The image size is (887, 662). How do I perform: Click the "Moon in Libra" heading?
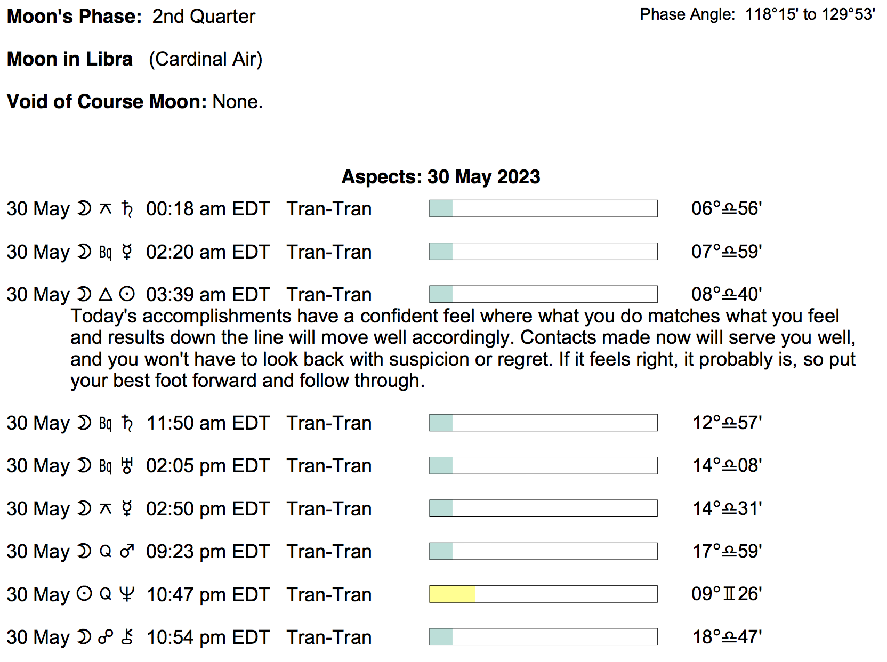pos(70,59)
